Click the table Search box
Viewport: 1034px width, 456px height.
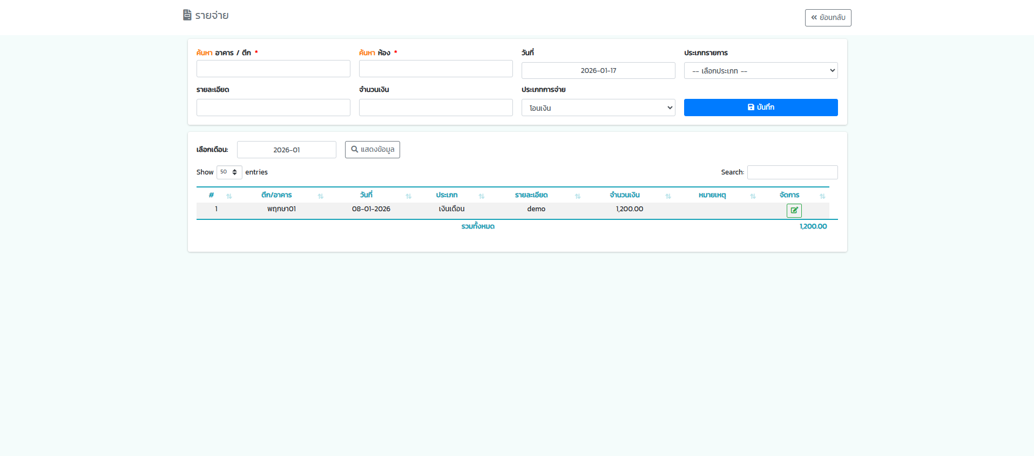(792, 172)
